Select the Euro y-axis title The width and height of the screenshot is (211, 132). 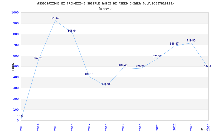[13, 67]
